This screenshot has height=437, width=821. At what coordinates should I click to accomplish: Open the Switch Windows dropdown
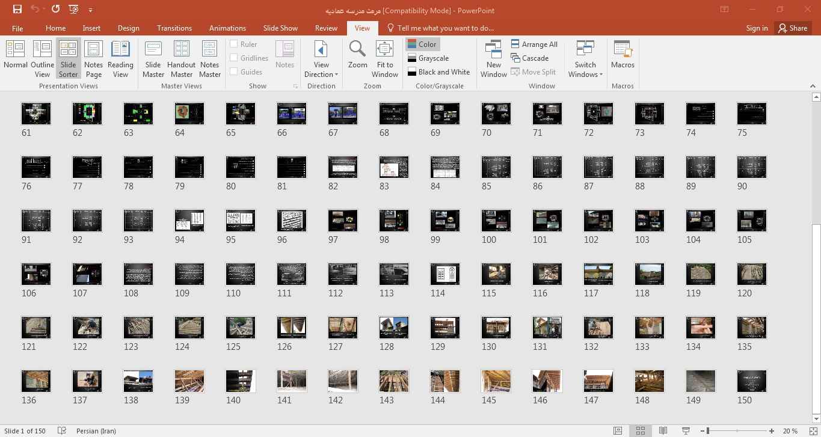click(x=585, y=70)
